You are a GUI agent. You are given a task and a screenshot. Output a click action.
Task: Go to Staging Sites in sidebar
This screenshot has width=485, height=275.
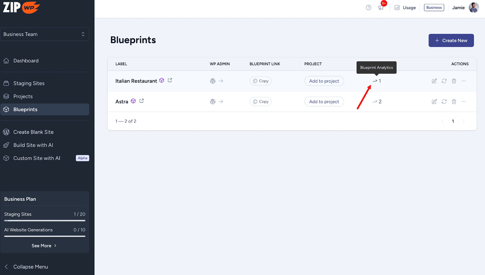29,83
